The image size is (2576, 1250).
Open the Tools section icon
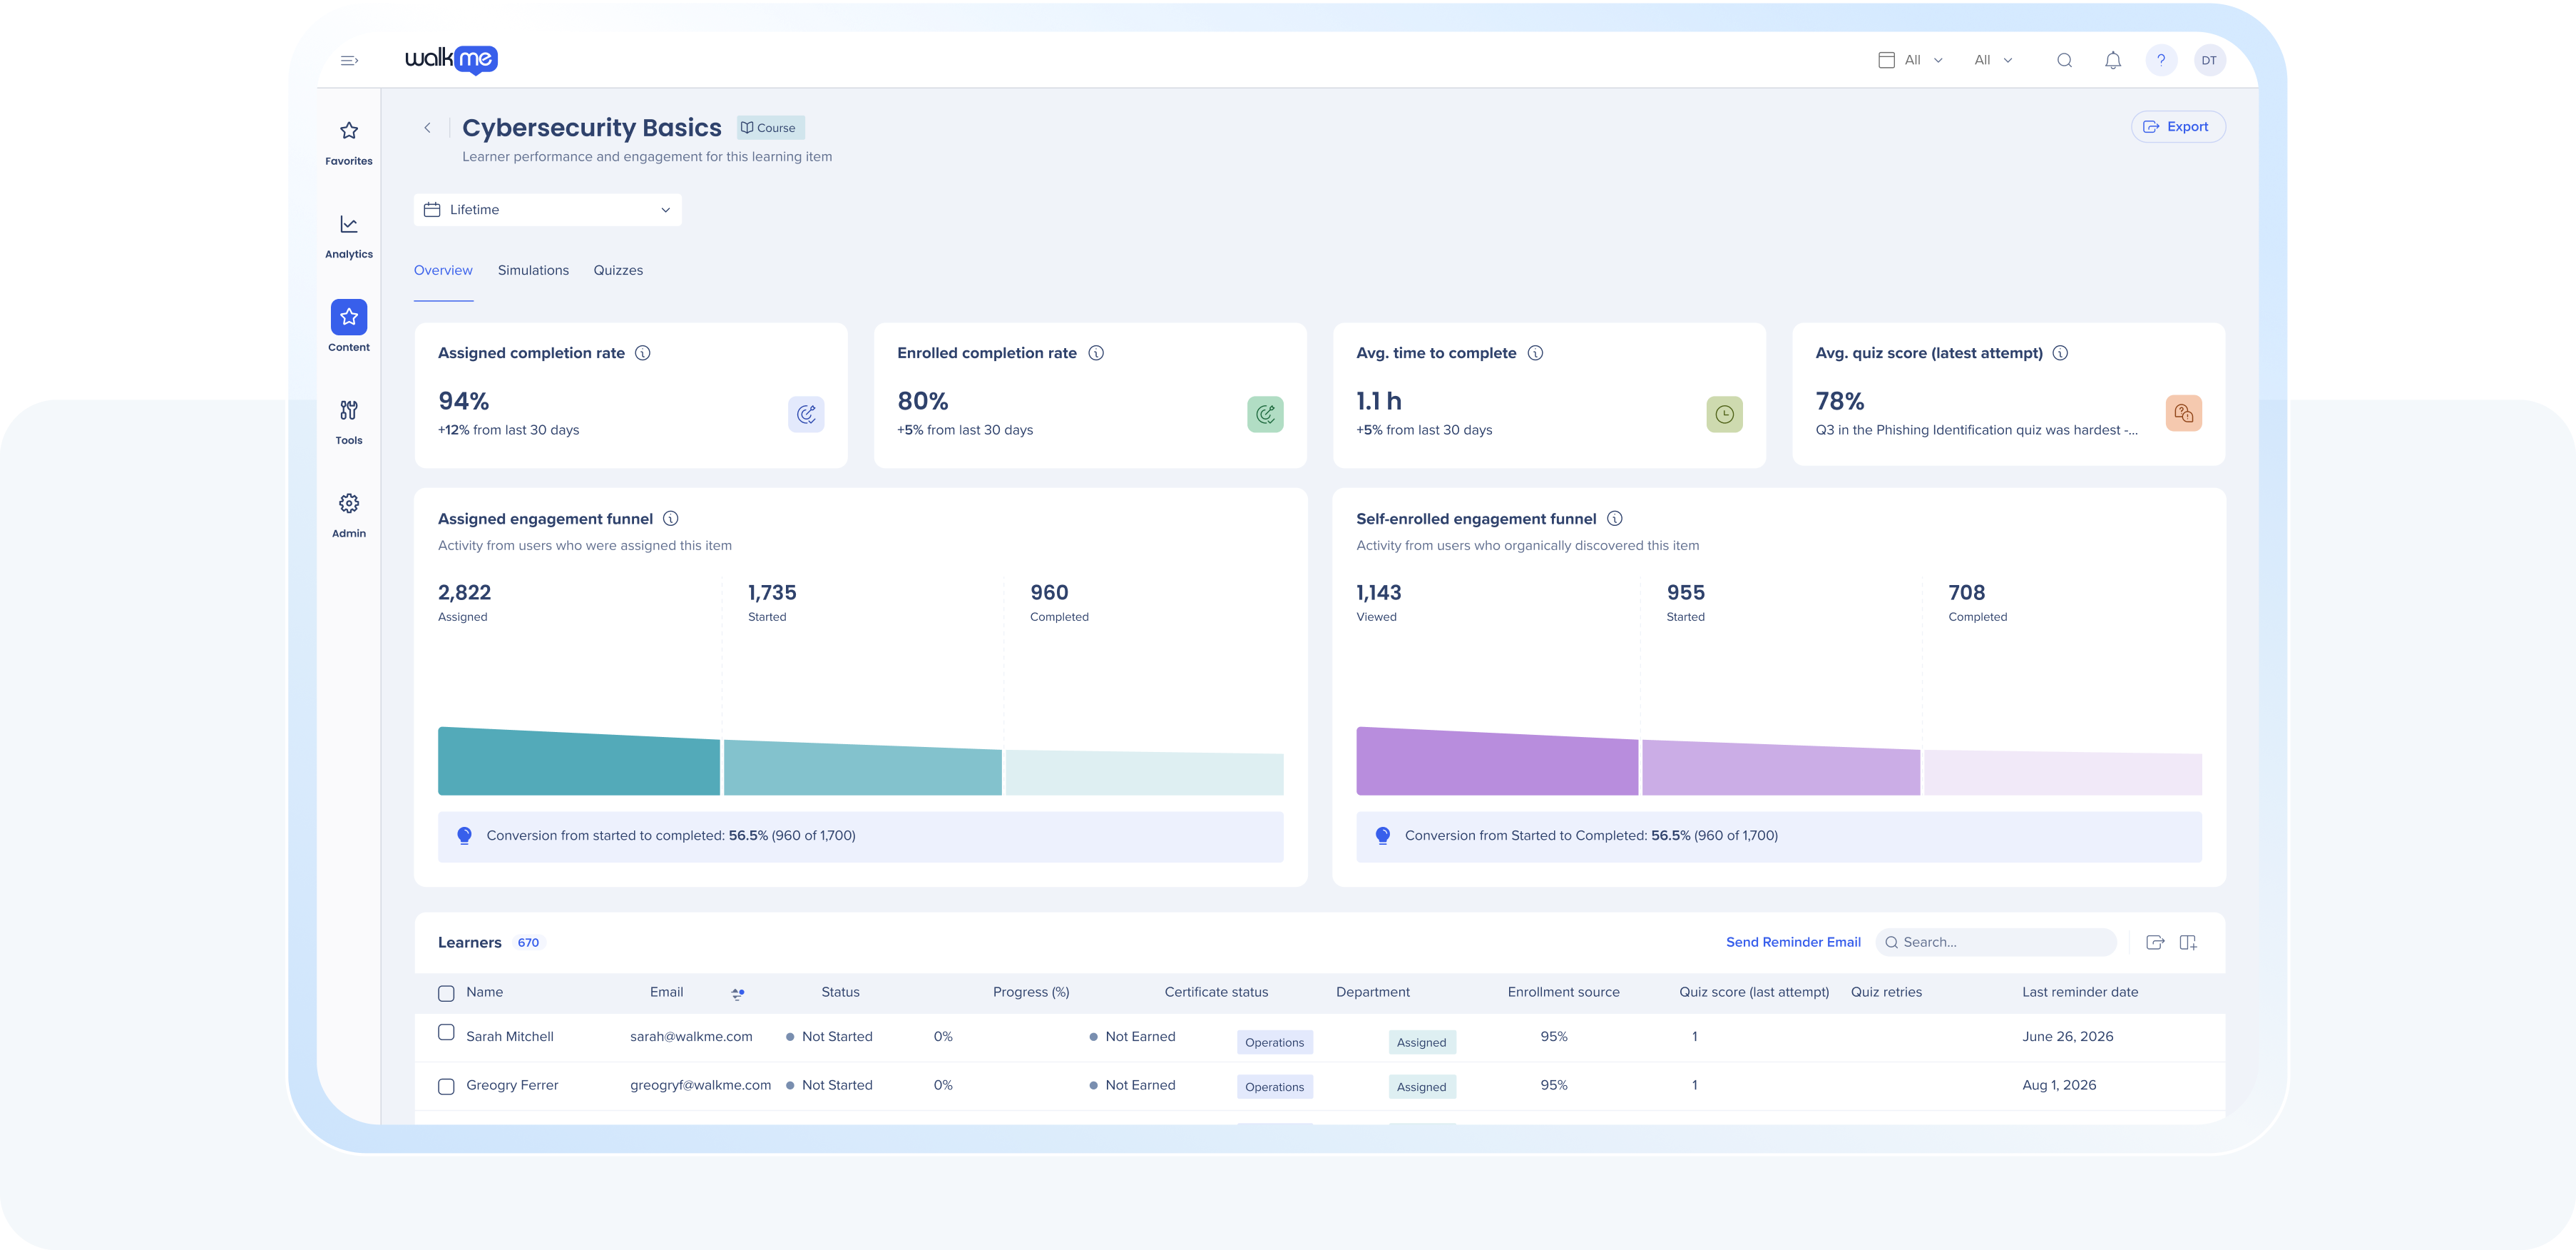[x=348, y=410]
